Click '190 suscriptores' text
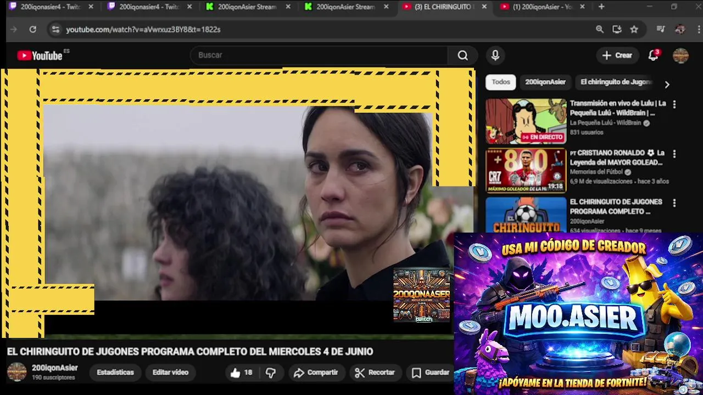This screenshot has width=703, height=395. pyautogui.click(x=53, y=378)
